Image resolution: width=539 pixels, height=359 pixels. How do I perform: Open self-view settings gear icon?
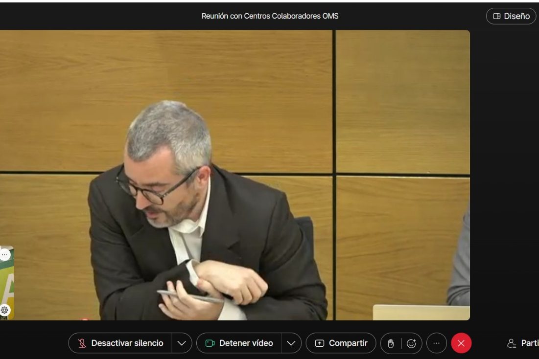point(5,310)
